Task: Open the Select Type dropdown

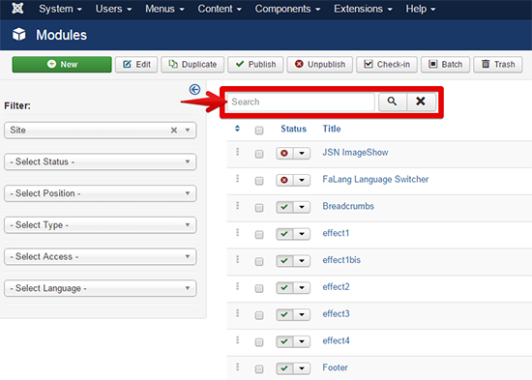Action: (x=100, y=225)
